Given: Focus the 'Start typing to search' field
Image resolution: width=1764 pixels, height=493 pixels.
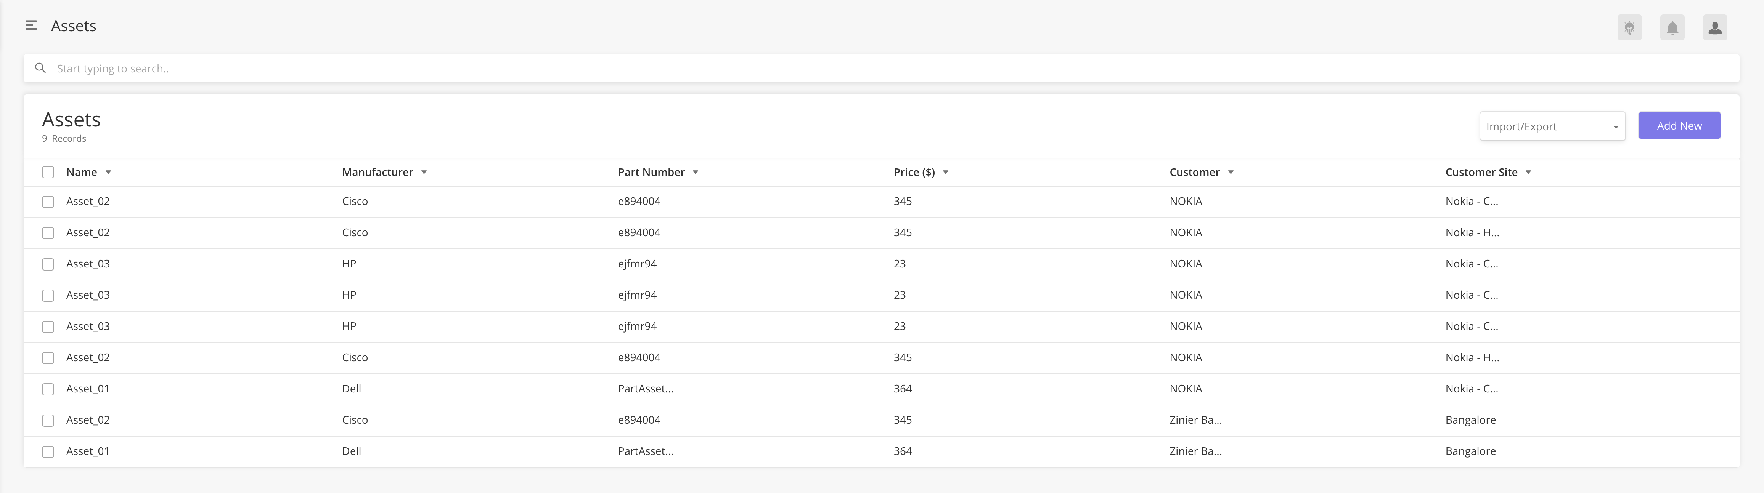Looking at the screenshot, I should (x=881, y=68).
